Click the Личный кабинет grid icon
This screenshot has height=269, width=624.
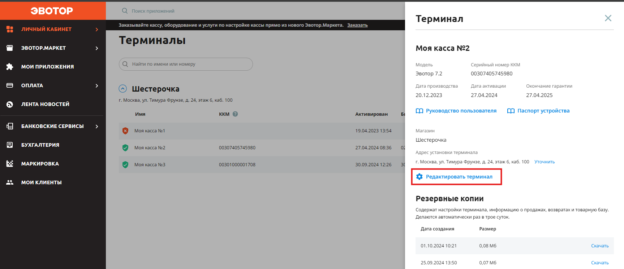(10, 29)
